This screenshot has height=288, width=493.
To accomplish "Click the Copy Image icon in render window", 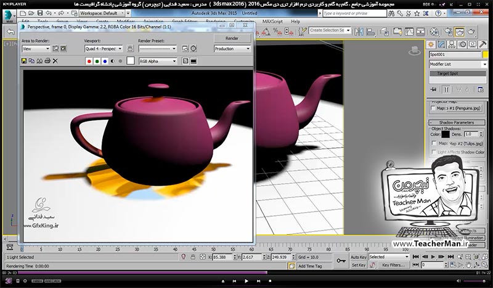I will click(32, 61).
